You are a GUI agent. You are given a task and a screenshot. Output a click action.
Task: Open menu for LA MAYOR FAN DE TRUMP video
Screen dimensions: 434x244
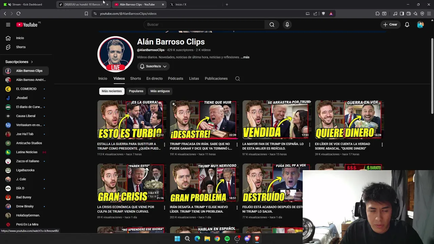(x=310, y=144)
